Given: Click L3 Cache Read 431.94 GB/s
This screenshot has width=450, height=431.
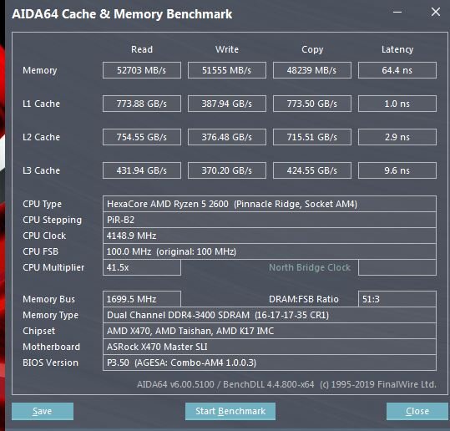Looking at the screenshot, I should tap(142, 170).
